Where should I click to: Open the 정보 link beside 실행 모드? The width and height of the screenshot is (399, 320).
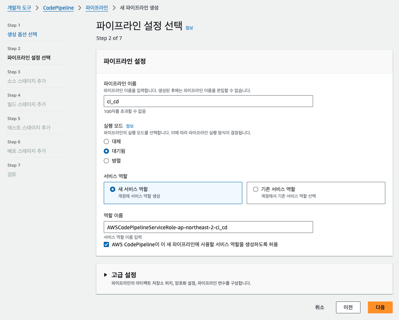[130, 126]
